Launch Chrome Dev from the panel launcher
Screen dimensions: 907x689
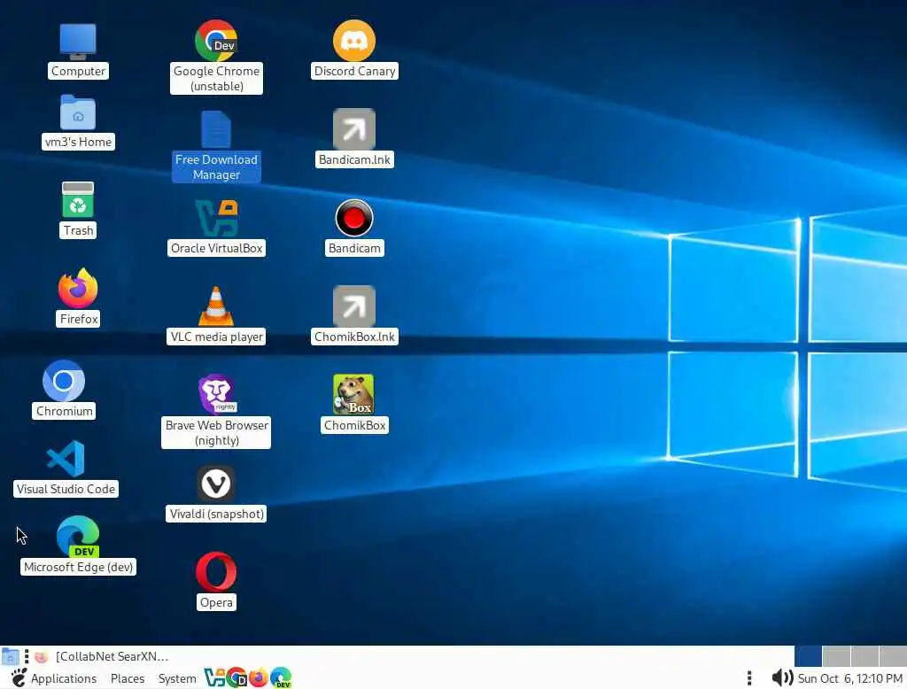[236, 677]
